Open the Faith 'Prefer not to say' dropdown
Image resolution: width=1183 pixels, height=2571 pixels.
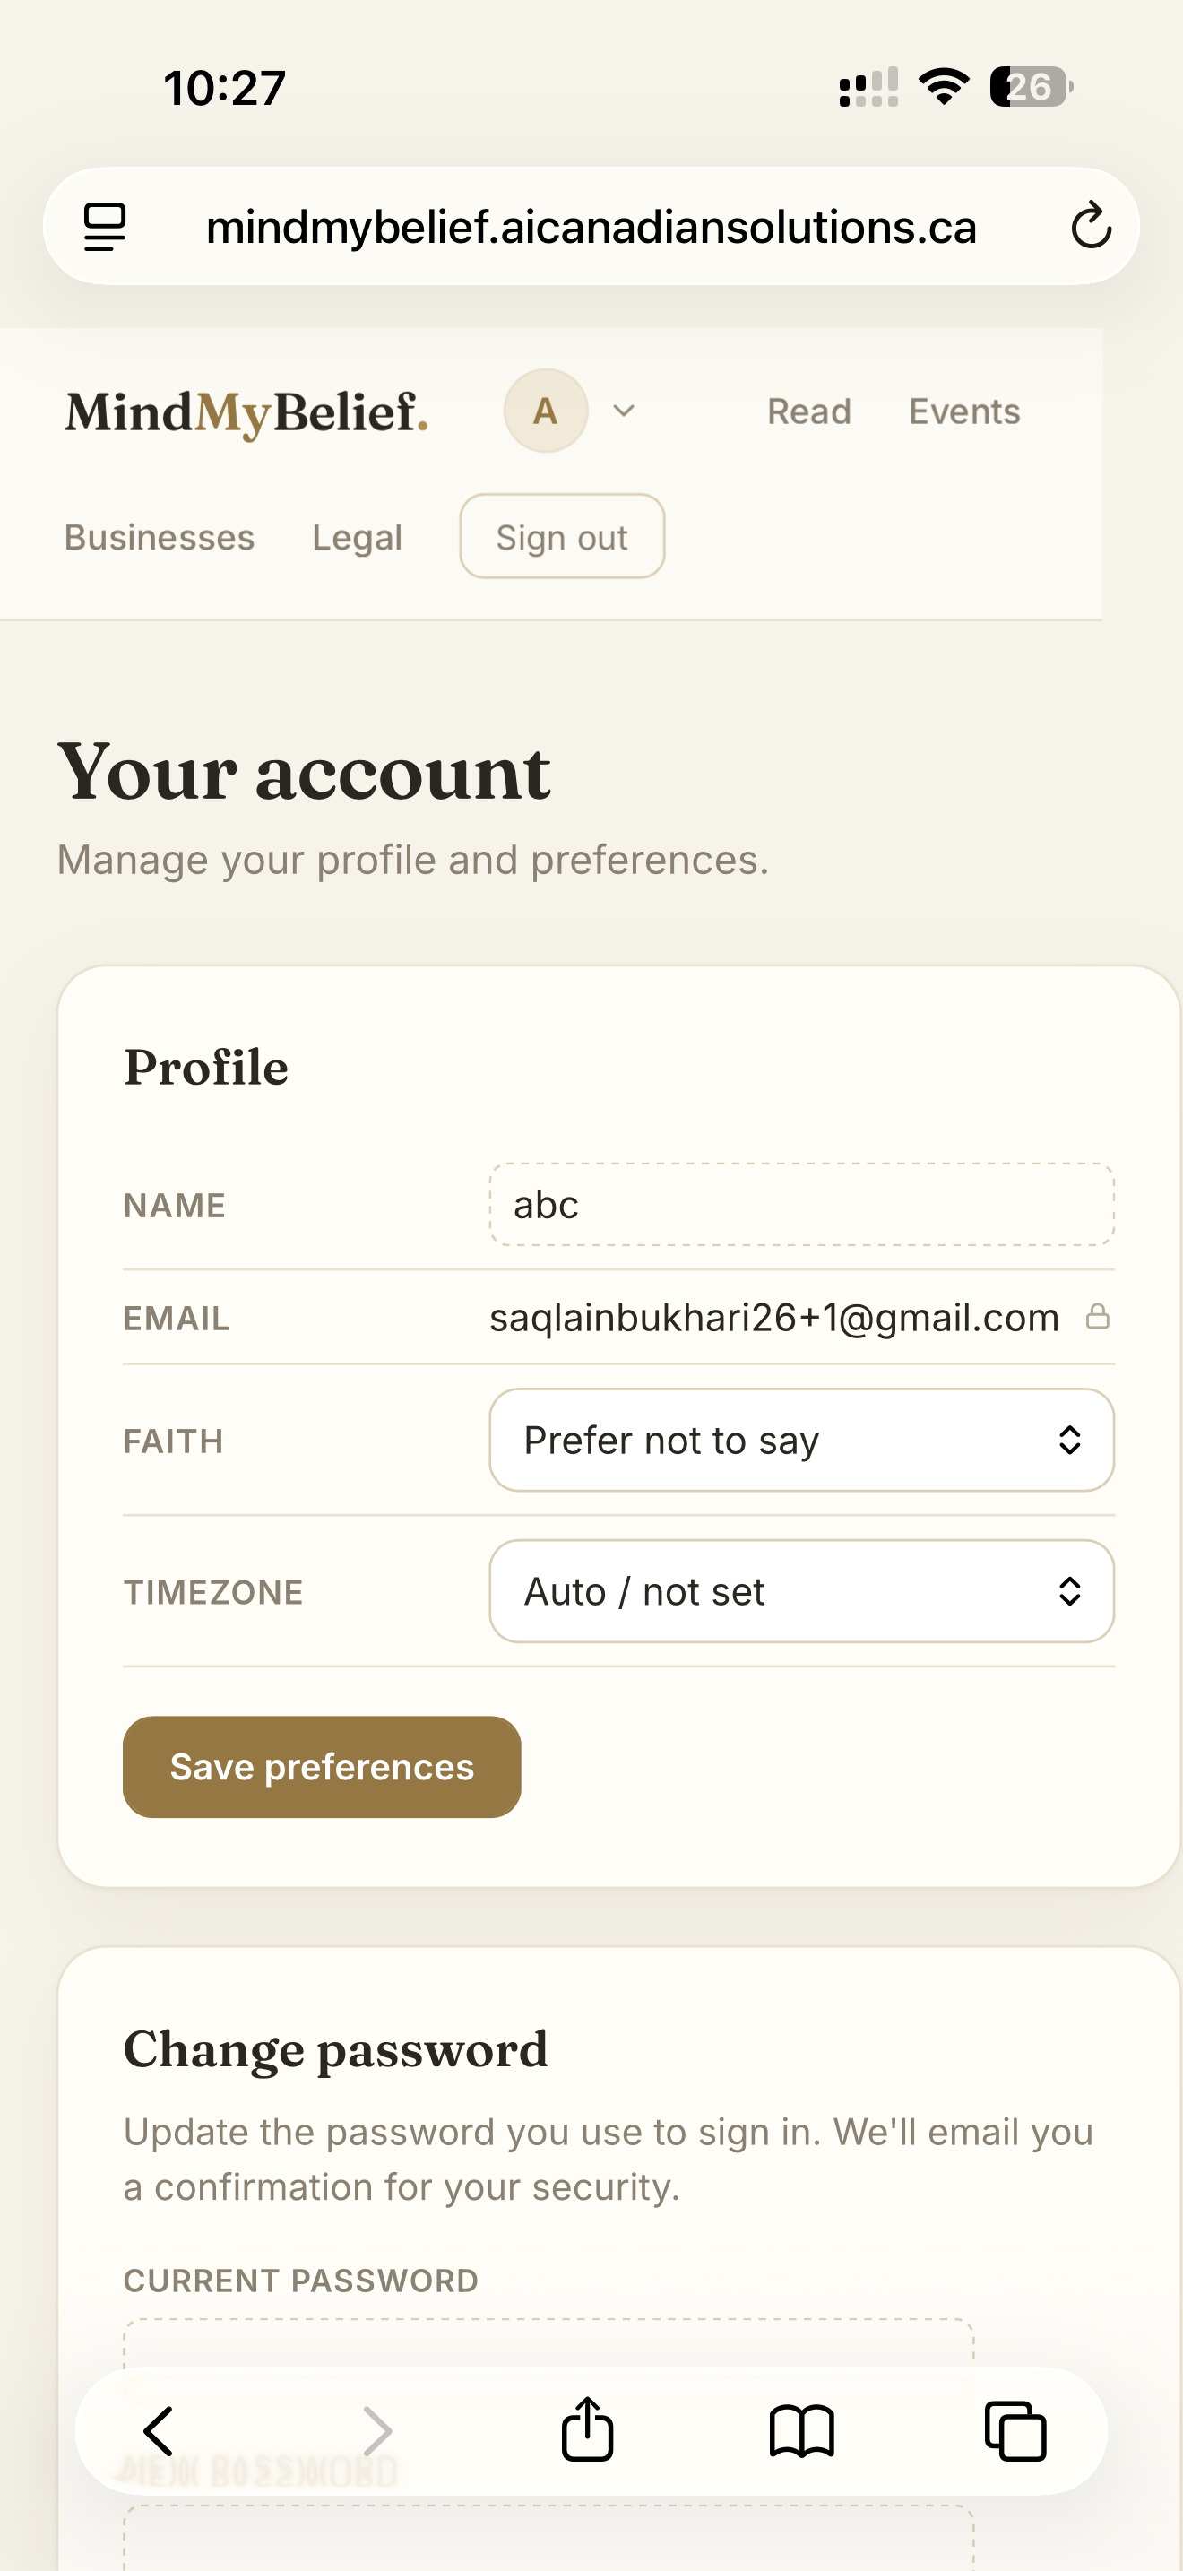pos(801,1441)
